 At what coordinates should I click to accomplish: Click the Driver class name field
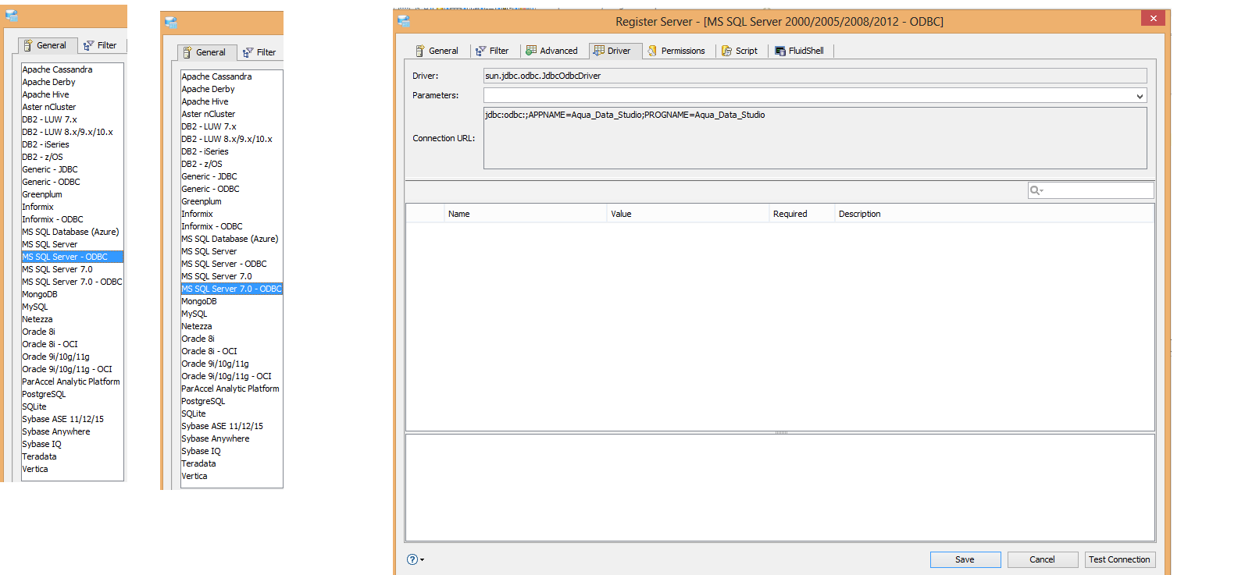tap(815, 76)
